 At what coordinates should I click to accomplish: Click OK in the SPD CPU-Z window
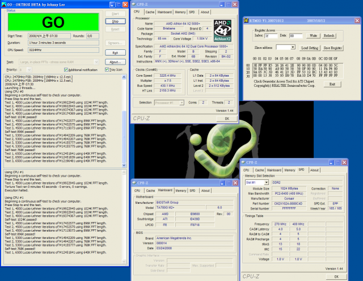point(336,276)
